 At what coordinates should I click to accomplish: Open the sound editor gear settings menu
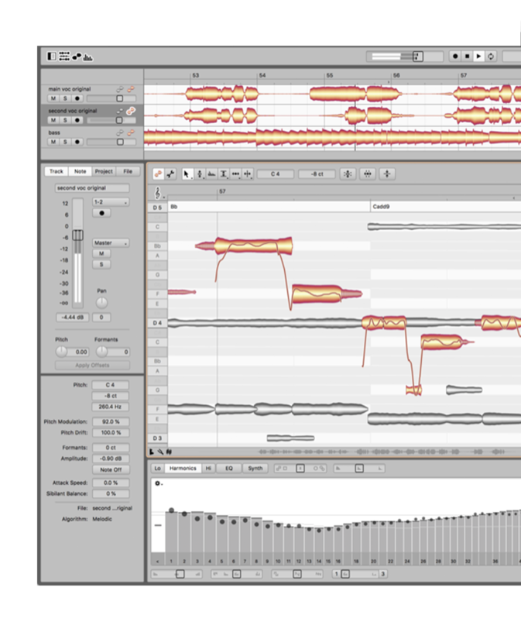(158, 483)
